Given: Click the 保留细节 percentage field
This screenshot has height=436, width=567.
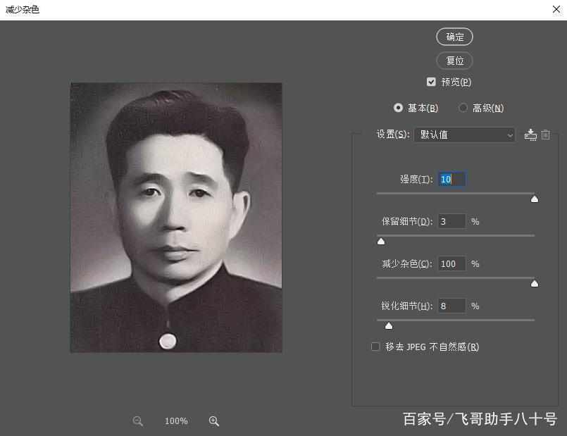Looking at the screenshot, I should pos(451,221).
